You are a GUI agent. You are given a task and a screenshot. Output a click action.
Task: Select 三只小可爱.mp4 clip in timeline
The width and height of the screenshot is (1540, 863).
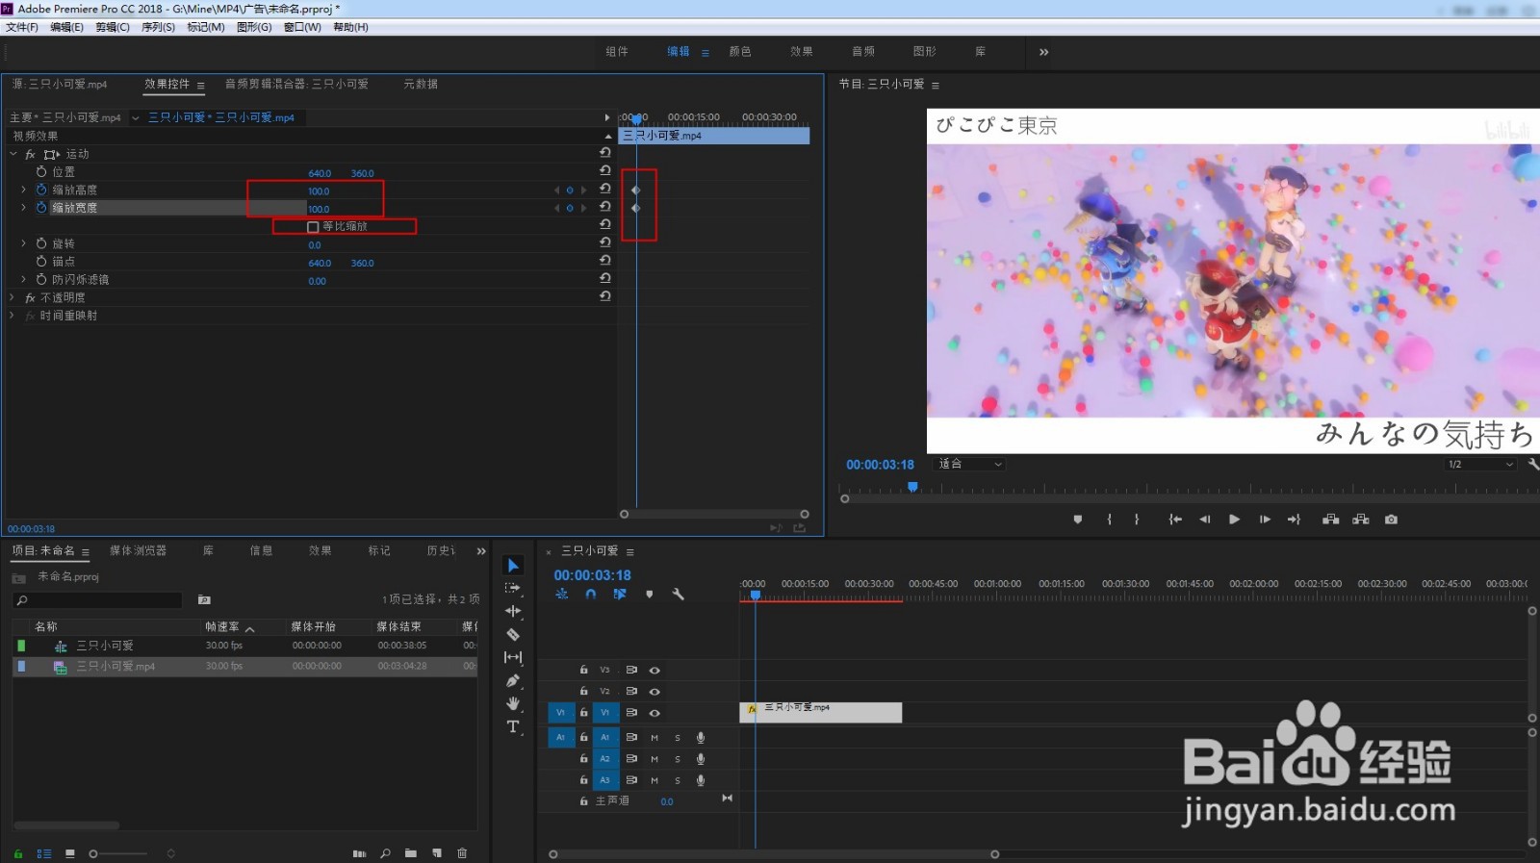click(821, 712)
